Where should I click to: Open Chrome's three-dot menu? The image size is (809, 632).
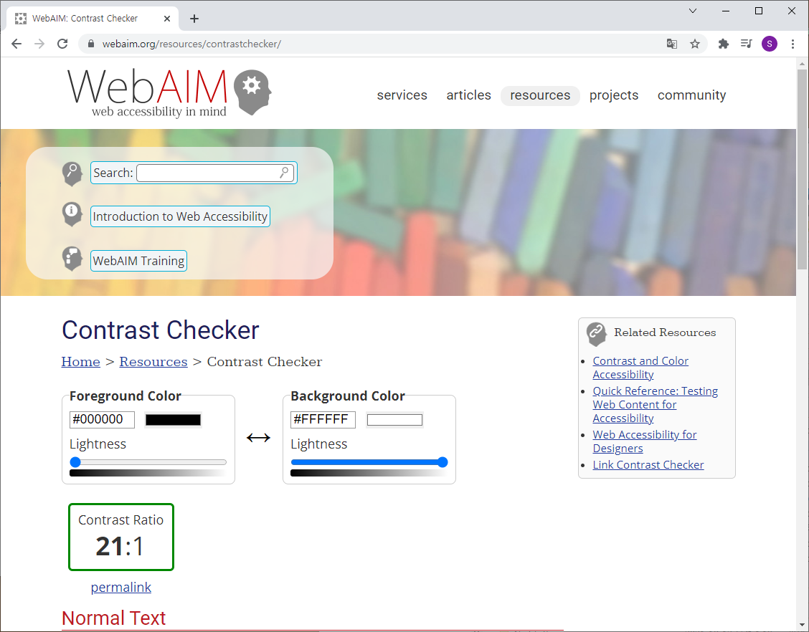(x=793, y=44)
